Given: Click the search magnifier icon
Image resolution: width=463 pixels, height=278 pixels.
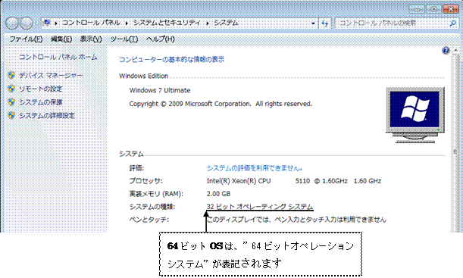Looking at the screenshot, I should (452, 23).
